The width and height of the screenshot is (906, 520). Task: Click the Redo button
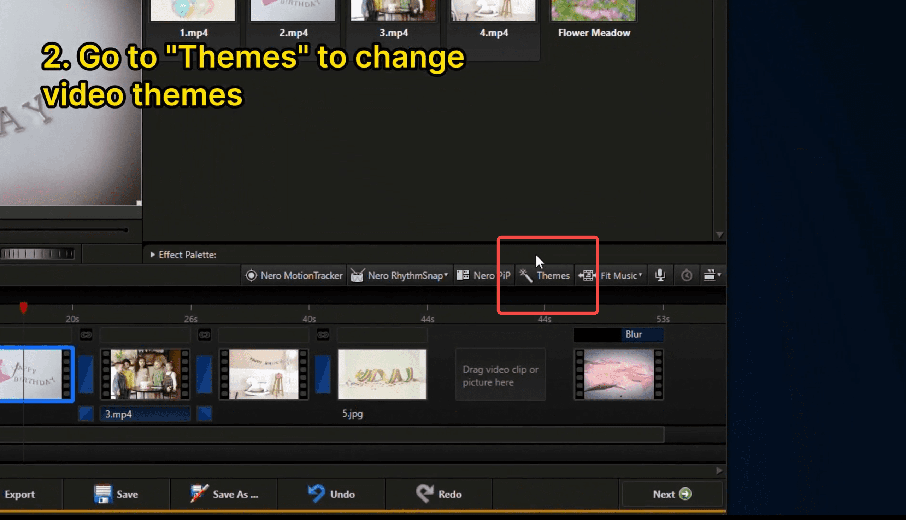point(439,494)
